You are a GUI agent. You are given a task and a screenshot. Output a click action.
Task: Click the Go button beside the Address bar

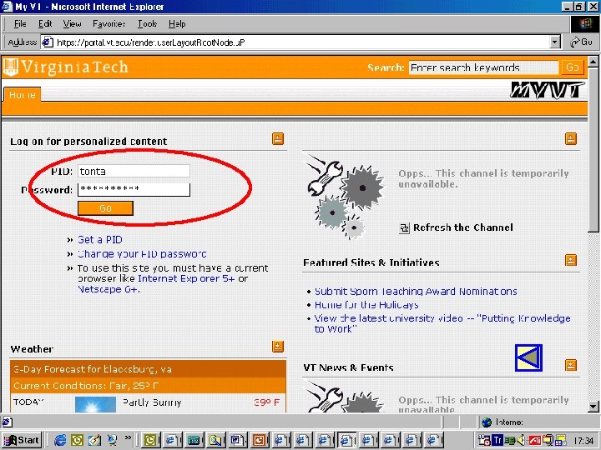click(x=582, y=42)
